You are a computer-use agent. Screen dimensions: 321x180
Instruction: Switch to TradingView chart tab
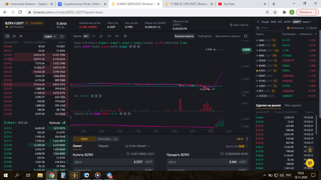[205, 36]
